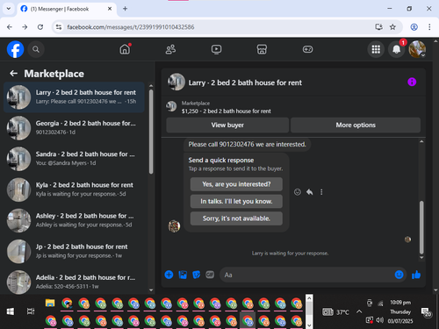The image size is (439, 329).
Task: Open Sandra conversation in chat list
Action: pyautogui.click(x=74, y=159)
